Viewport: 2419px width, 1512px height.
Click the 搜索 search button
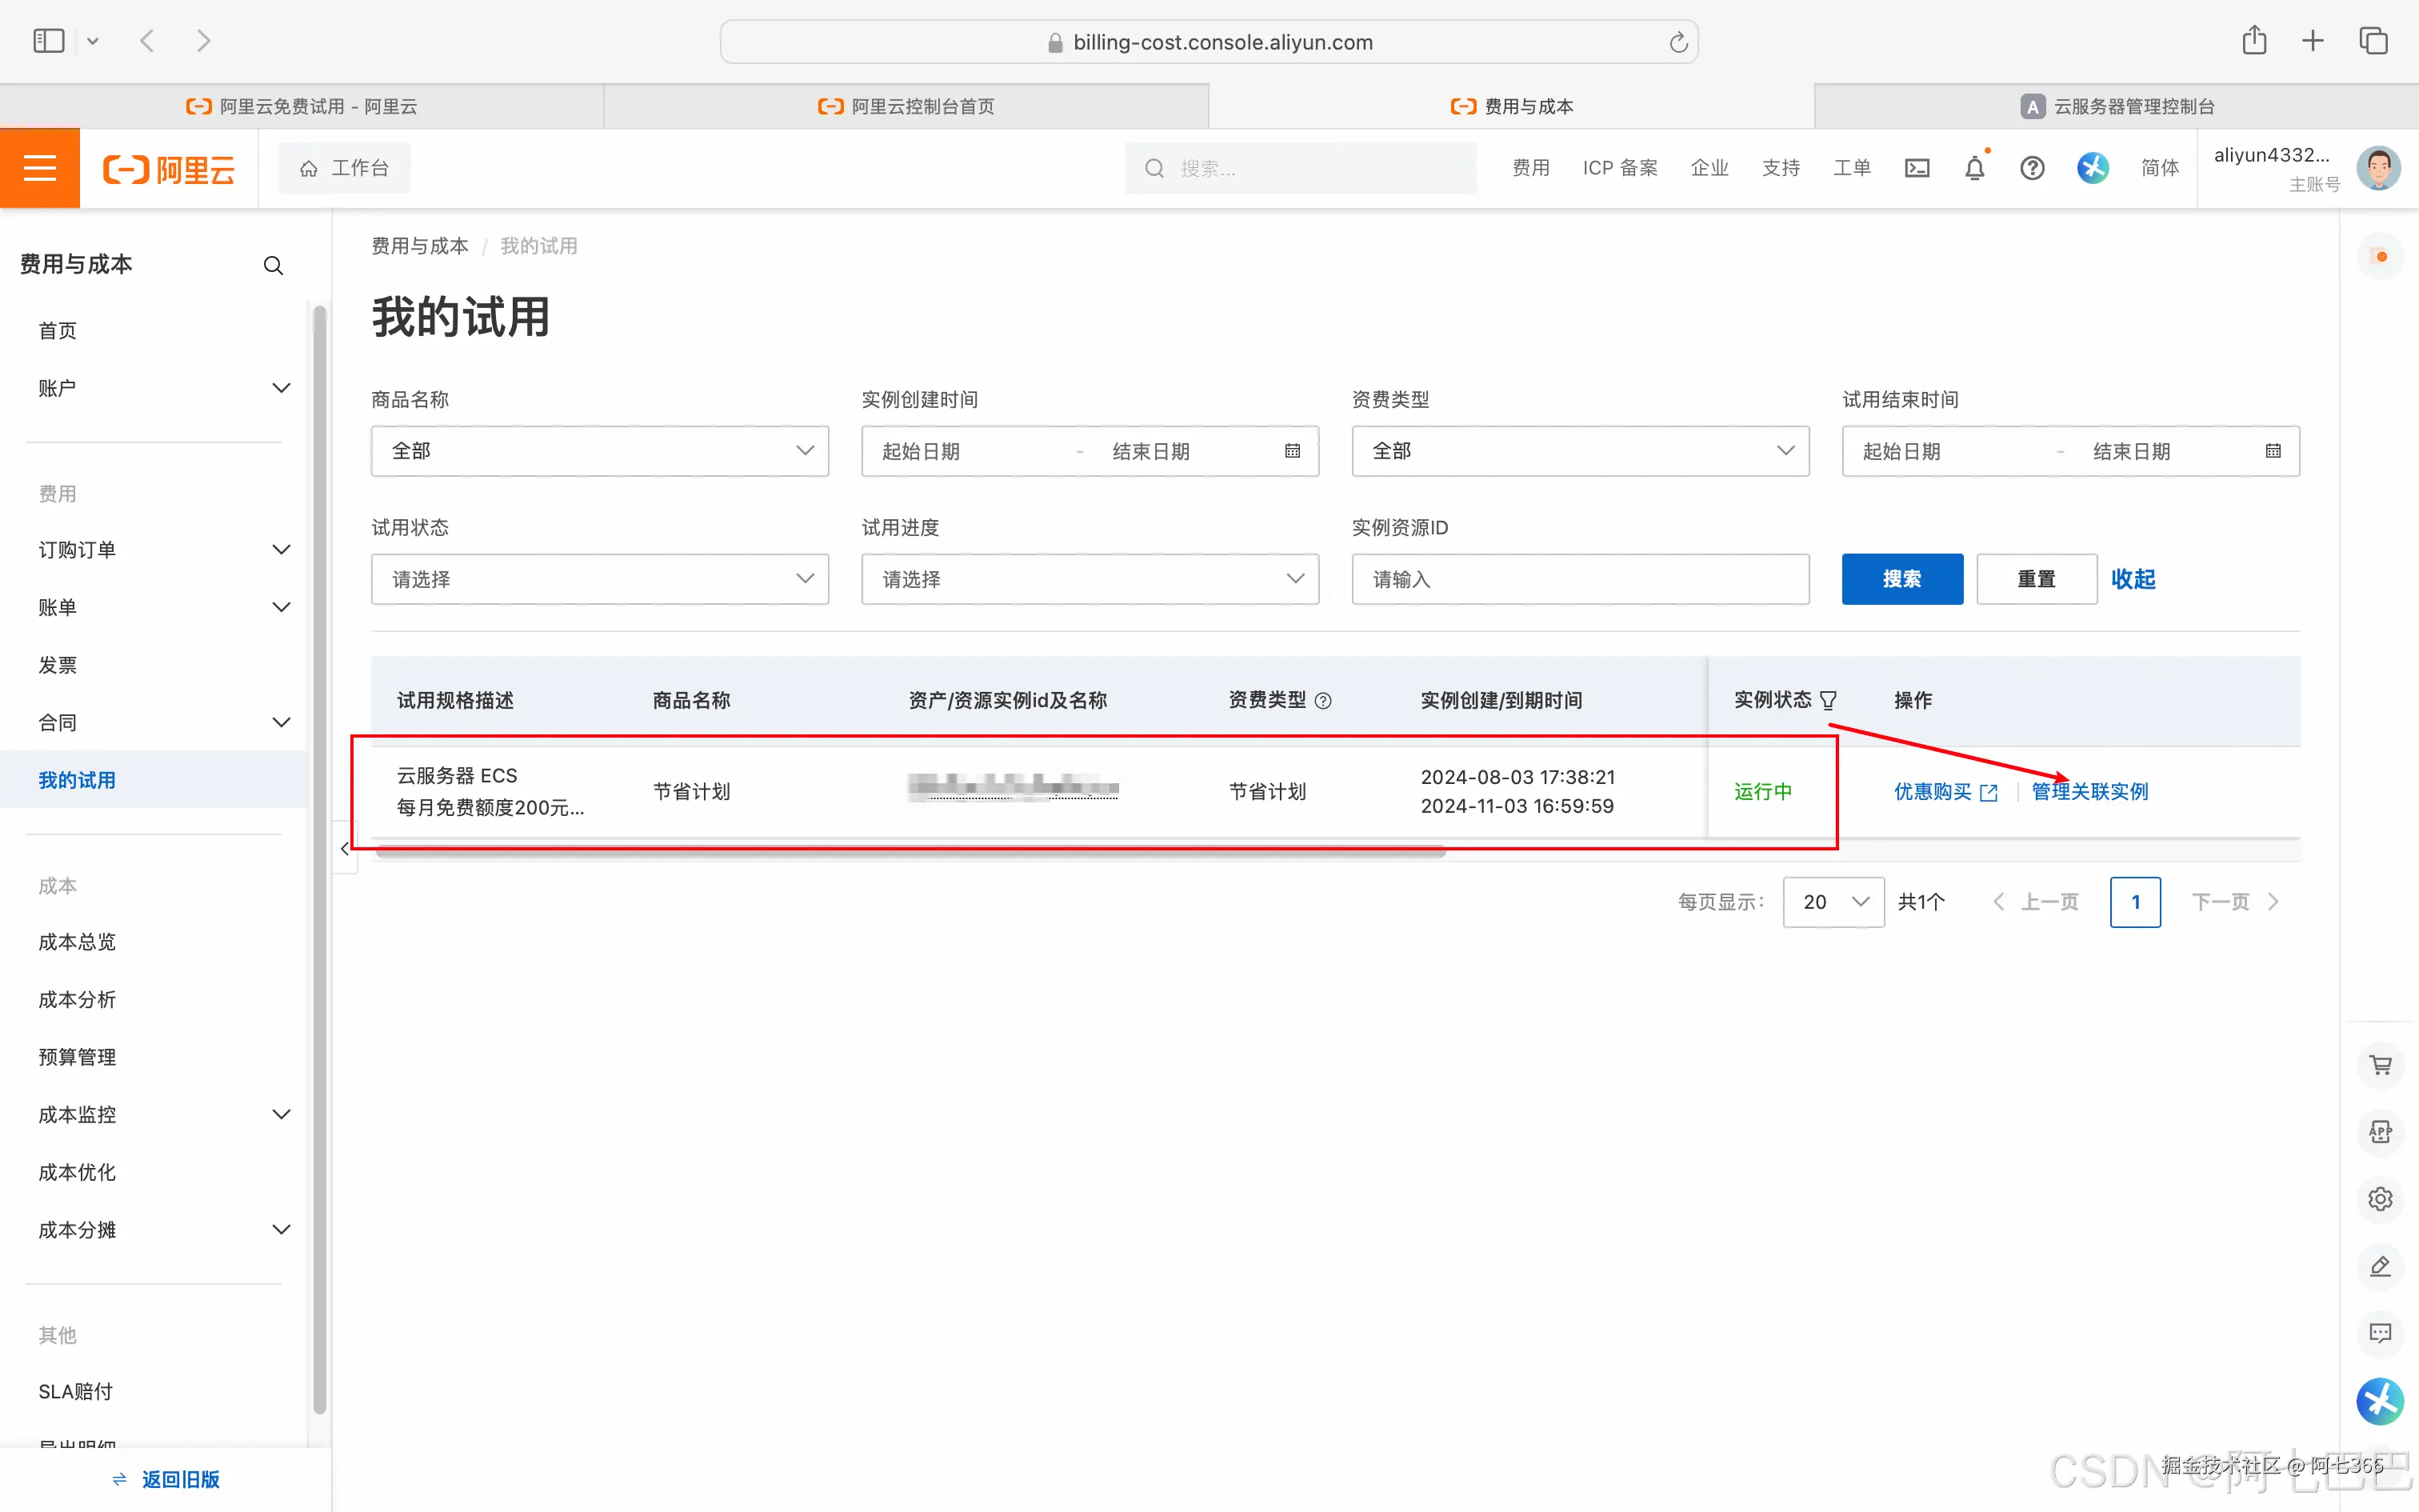[x=1901, y=579]
